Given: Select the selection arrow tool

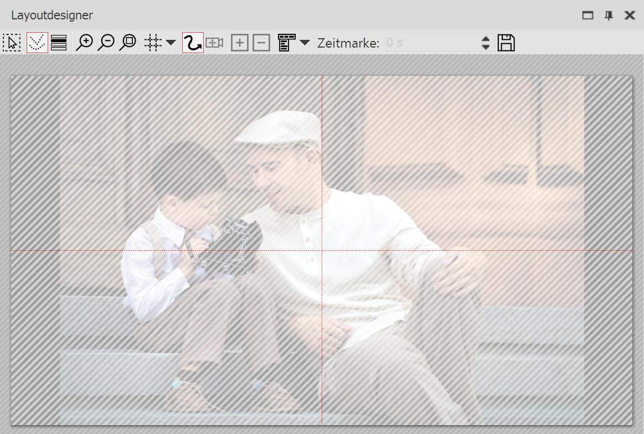Looking at the screenshot, I should (x=12, y=42).
